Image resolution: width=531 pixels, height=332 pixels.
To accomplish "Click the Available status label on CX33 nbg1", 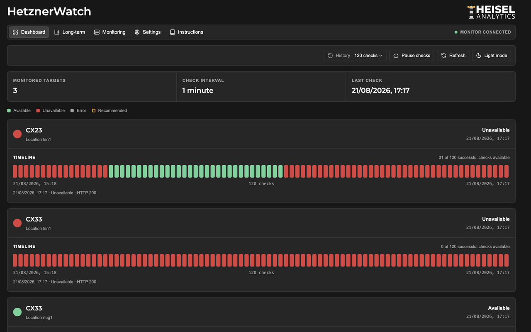I will (499, 308).
